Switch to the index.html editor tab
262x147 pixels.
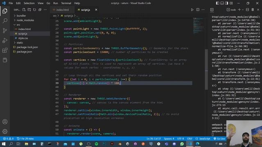(62, 10)
